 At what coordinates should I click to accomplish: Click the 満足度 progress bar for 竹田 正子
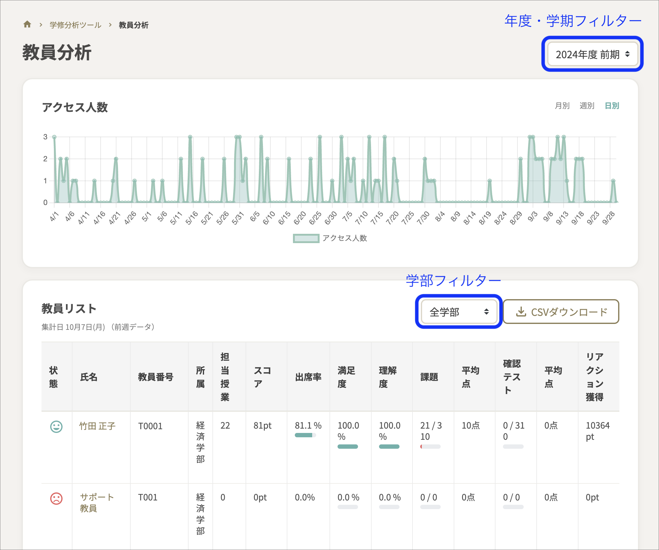[348, 446]
